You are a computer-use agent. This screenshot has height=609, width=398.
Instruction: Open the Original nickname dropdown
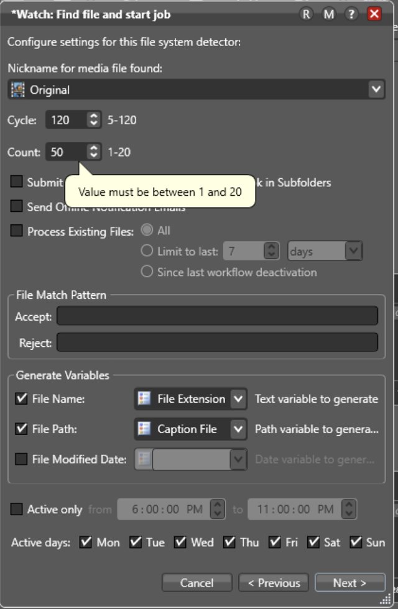click(x=376, y=89)
